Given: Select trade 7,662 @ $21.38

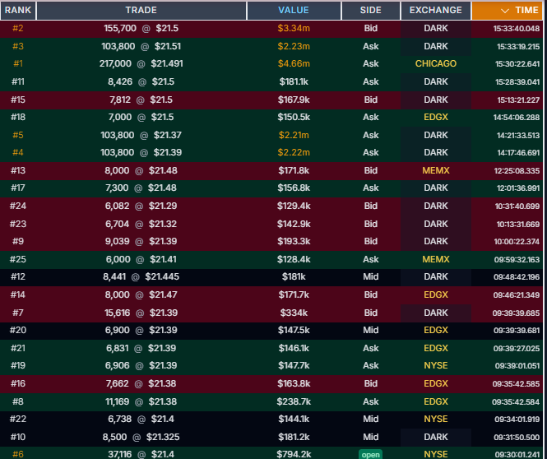Looking at the screenshot, I should [141, 383].
